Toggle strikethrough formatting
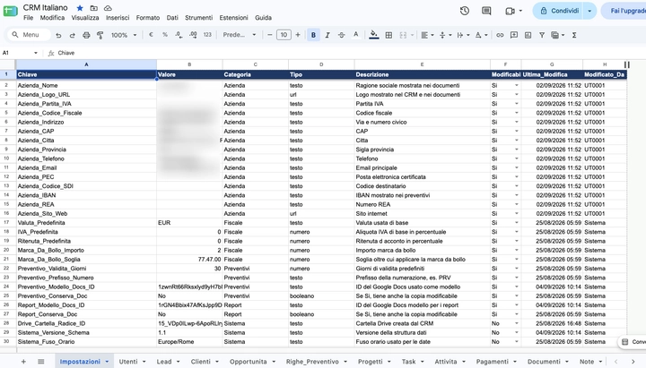The width and height of the screenshot is (646, 368). click(x=342, y=35)
